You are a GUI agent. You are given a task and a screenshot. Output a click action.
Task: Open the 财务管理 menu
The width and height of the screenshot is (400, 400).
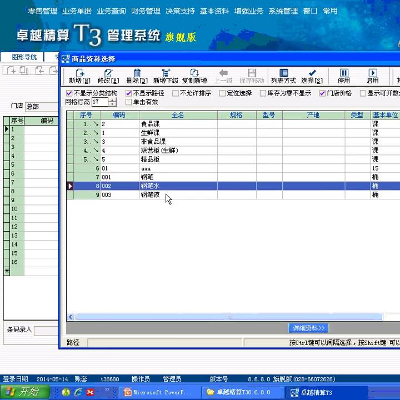pos(146,11)
